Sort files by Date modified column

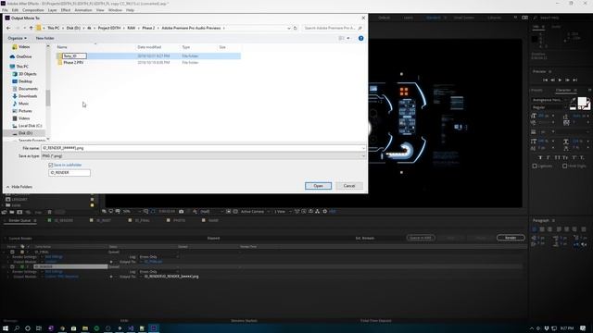[x=149, y=47]
